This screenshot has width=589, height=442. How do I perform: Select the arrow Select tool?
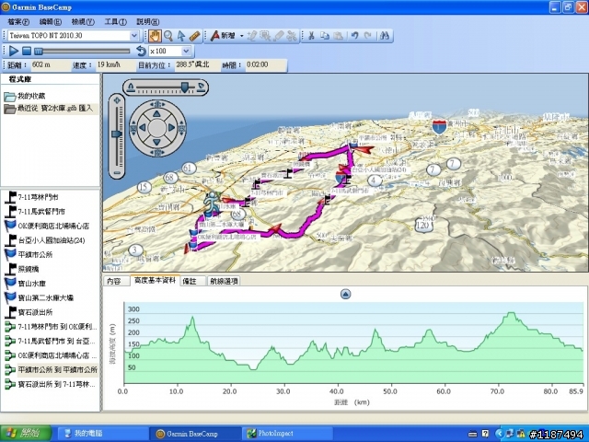tap(181, 36)
